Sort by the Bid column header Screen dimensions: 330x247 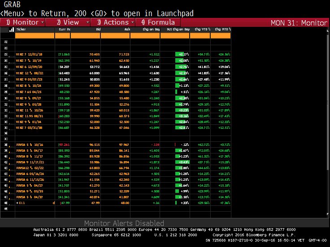(98, 30)
